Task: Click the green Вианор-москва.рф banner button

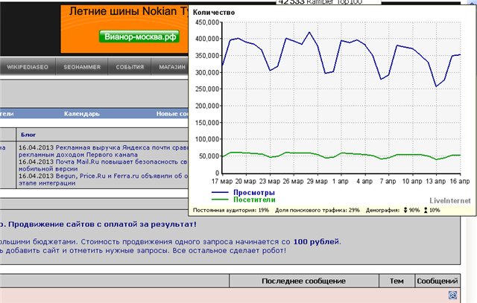Action: tap(139, 36)
